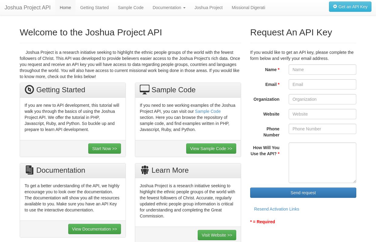Click into the Organization field
Viewport: 376px width, 242px height.
point(322,99)
